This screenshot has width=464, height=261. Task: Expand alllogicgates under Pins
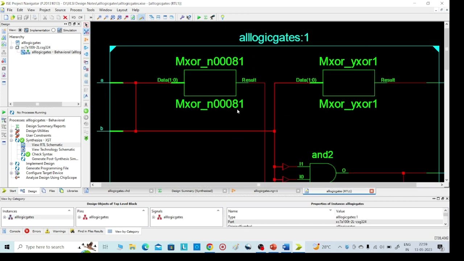[79, 217]
